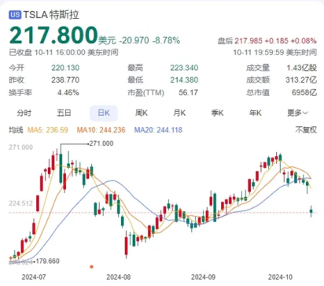Select the 季K quarterly chart tab

coord(217,113)
